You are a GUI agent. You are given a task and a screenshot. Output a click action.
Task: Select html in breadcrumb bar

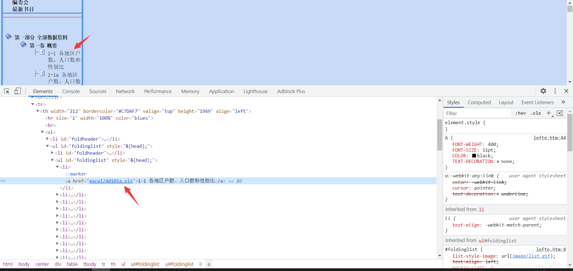click(8, 264)
